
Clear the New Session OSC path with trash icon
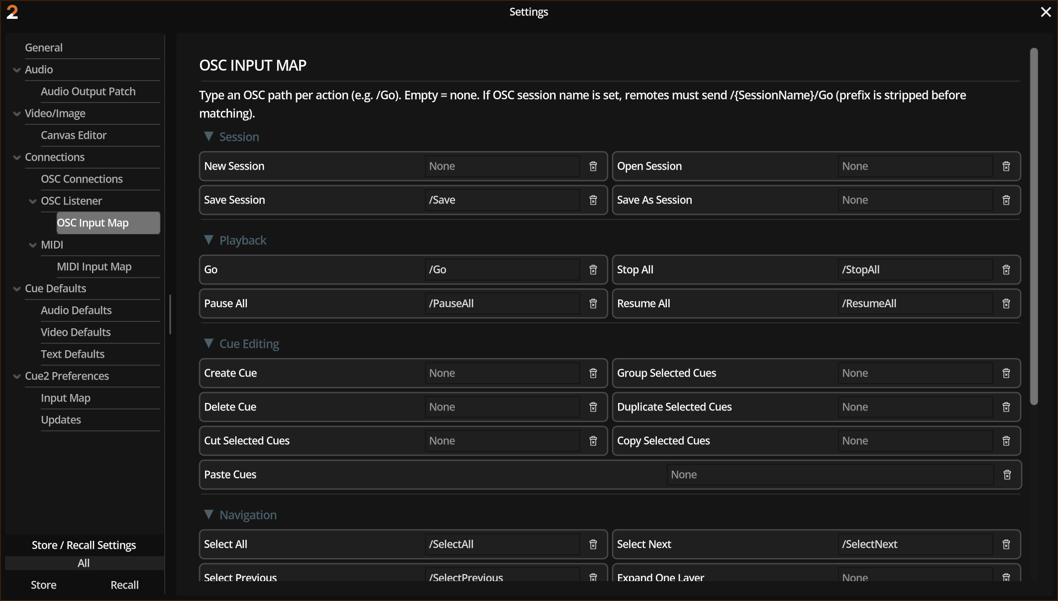point(593,166)
